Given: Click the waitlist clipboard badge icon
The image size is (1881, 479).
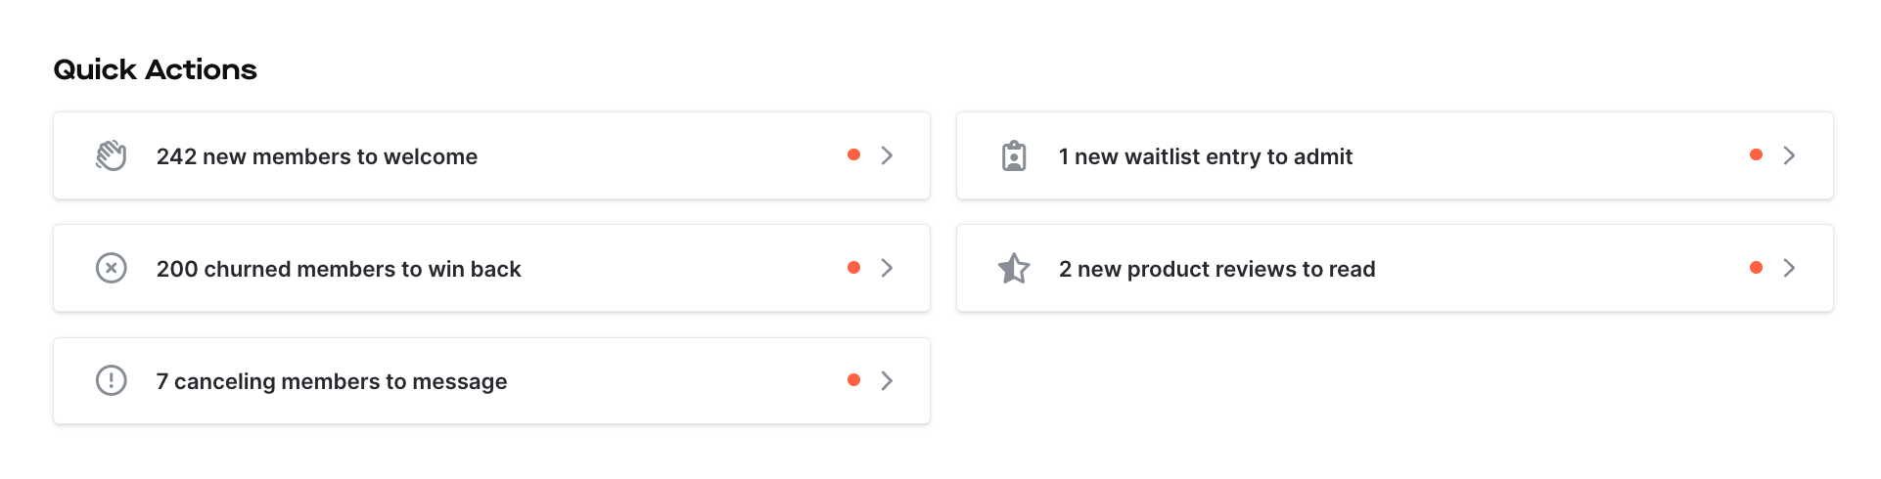Looking at the screenshot, I should [1014, 155].
